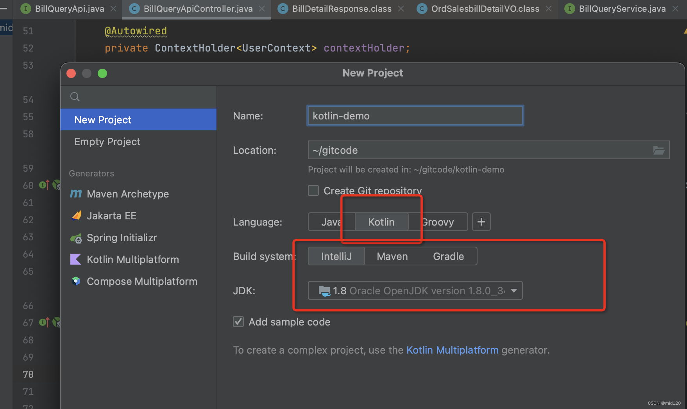Select Groovy as project language
The image size is (687, 409).
click(x=438, y=222)
